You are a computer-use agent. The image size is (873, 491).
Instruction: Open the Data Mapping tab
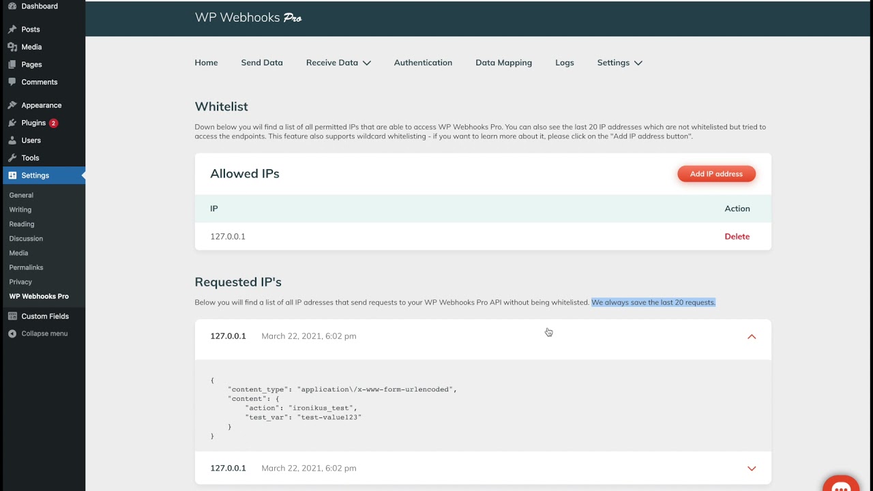pos(503,63)
